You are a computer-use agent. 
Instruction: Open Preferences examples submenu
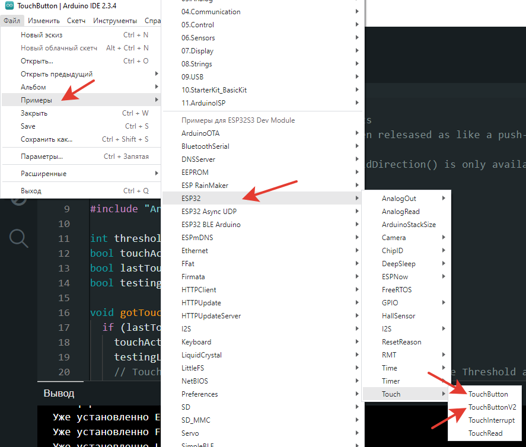pos(262,394)
